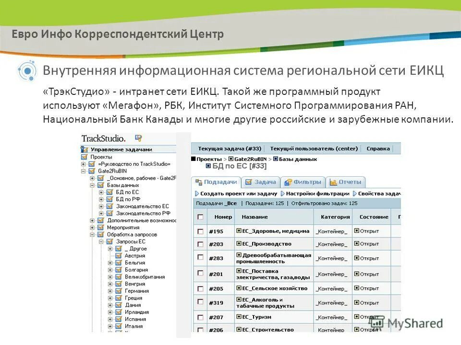Click the Управление задачами panel icon
The height and width of the screenshot is (345, 461).
pos(85,149)
